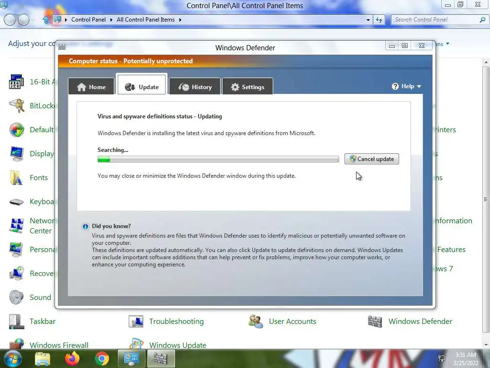490x368 pixels.
Task: Expand the arrow after All Control Panel Items
Action: (180, 20)
